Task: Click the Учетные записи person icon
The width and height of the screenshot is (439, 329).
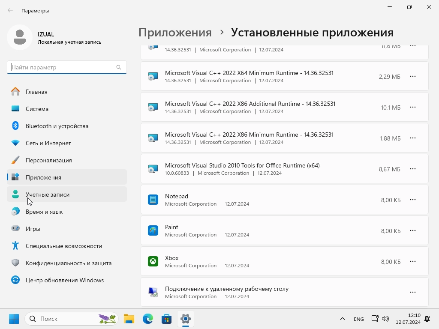Action: pos(15,194)
